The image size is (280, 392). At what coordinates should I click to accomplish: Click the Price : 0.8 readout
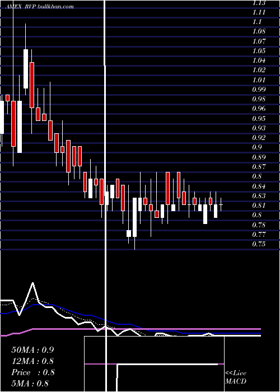click(33, 372)
